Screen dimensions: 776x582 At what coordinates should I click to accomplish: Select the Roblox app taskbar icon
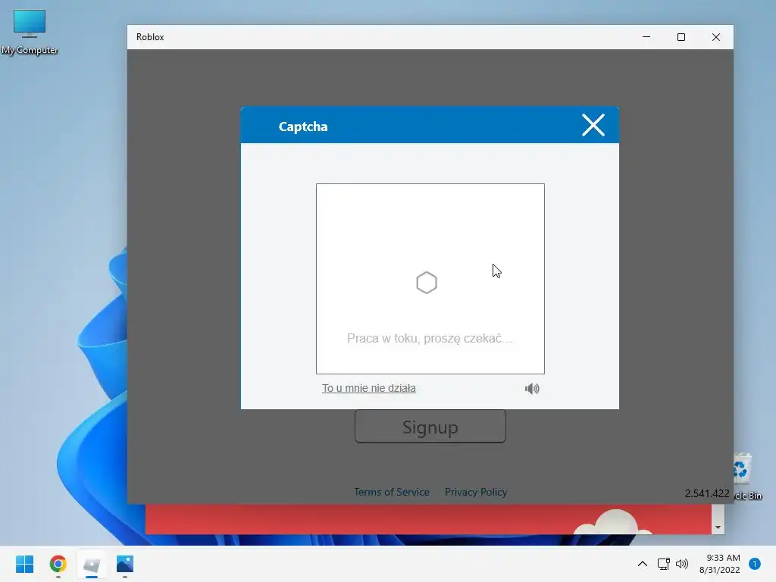pos(92,564)
